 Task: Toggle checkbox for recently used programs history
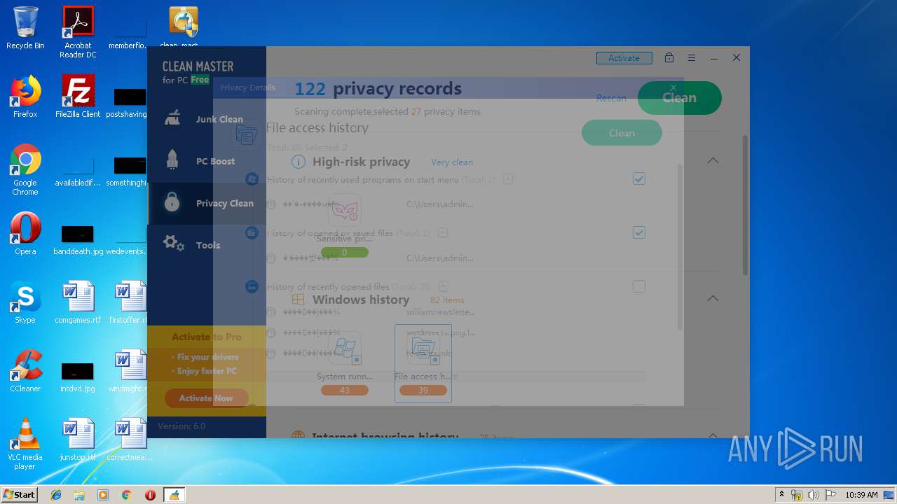coord(639,179)
